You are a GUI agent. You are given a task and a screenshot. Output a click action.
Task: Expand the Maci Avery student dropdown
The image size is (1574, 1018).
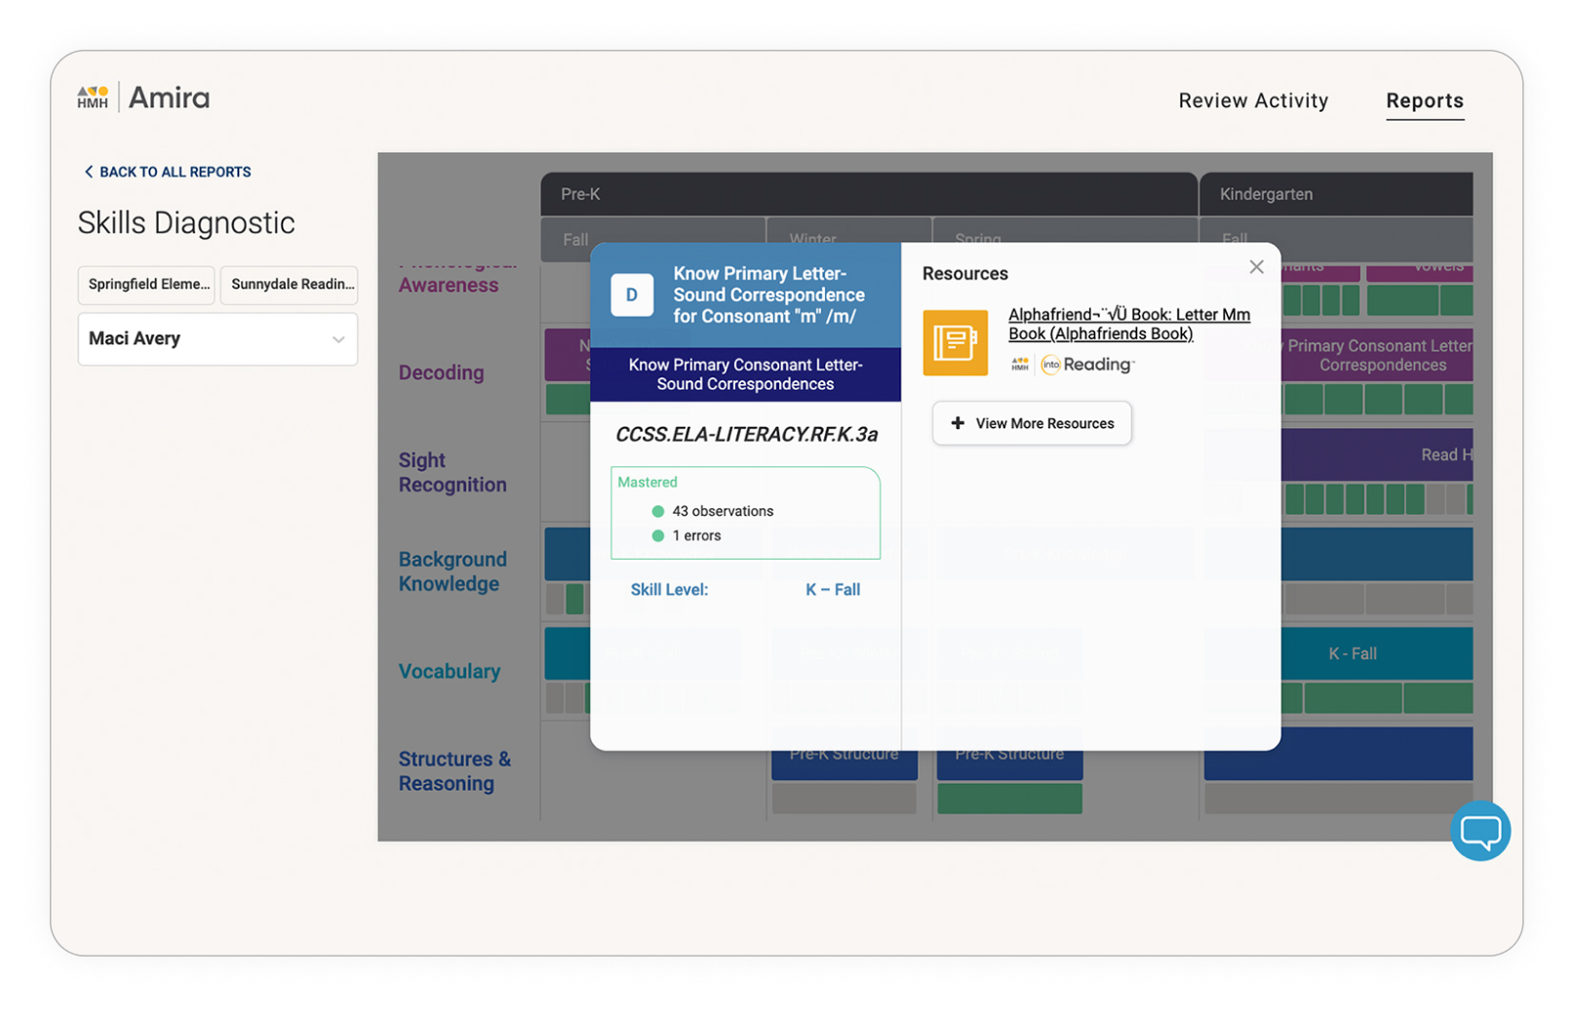point(217,339)
